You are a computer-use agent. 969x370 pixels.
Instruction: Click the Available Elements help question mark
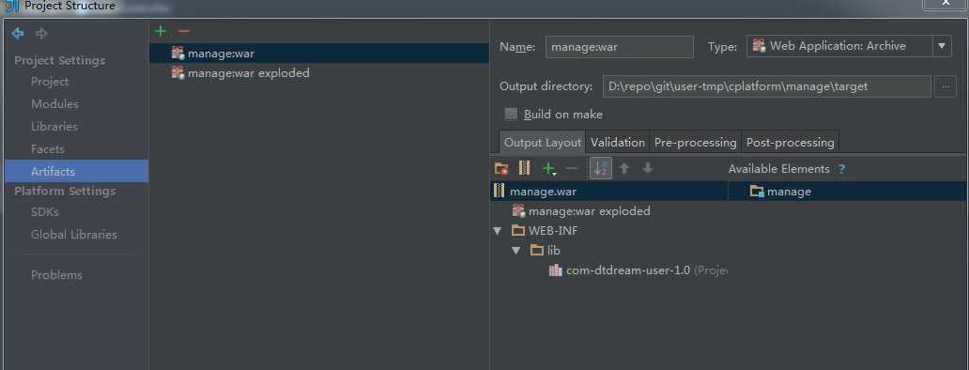[x=841, y=169]
